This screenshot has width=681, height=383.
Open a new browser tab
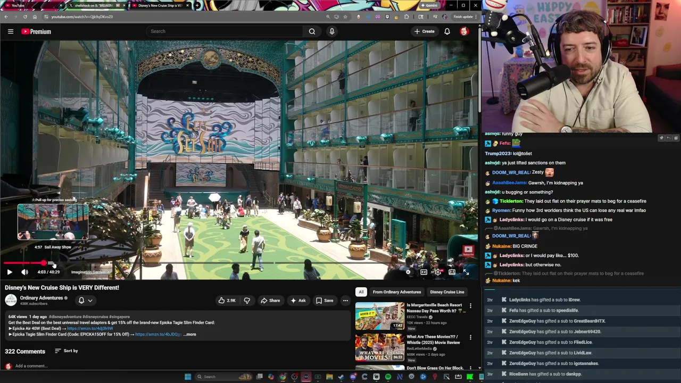pyautogui.click(x=197, y=5)
